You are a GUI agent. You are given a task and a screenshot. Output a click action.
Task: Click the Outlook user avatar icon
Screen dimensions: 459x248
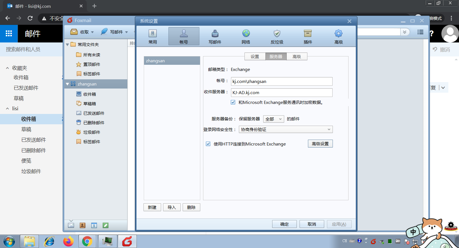pyautogui.click(x=450, y=34)
